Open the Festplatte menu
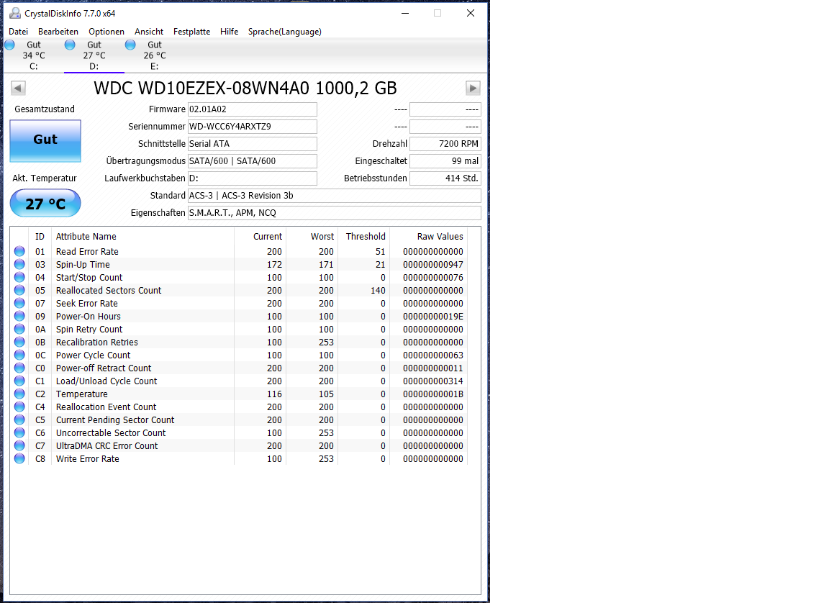The image size is (829, 603). pos(192,32)
